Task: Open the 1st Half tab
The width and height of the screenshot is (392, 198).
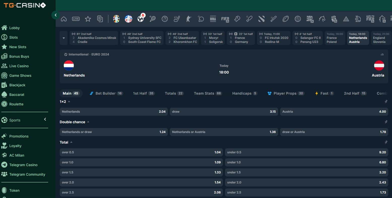Action: [144, 93]
